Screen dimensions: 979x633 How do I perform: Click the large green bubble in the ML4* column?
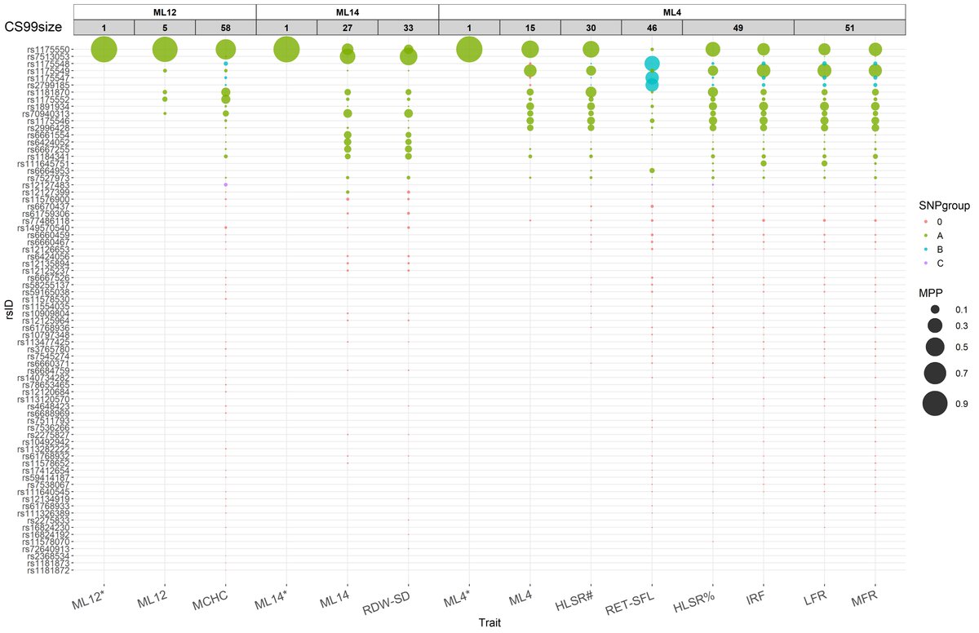pos(469,50)
